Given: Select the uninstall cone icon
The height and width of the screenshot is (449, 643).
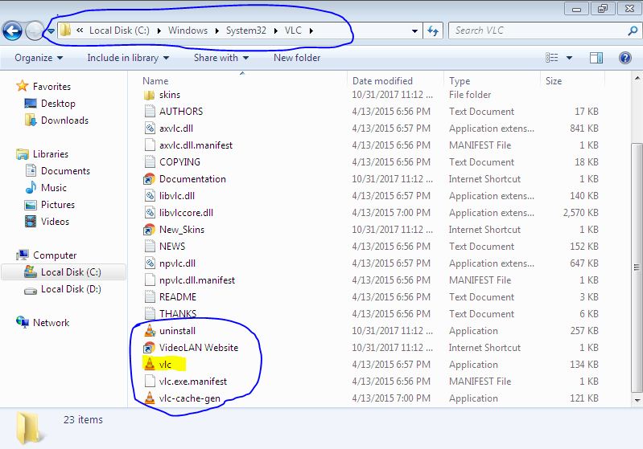Looking at the screenshot, I should click(x=150, y=330).
